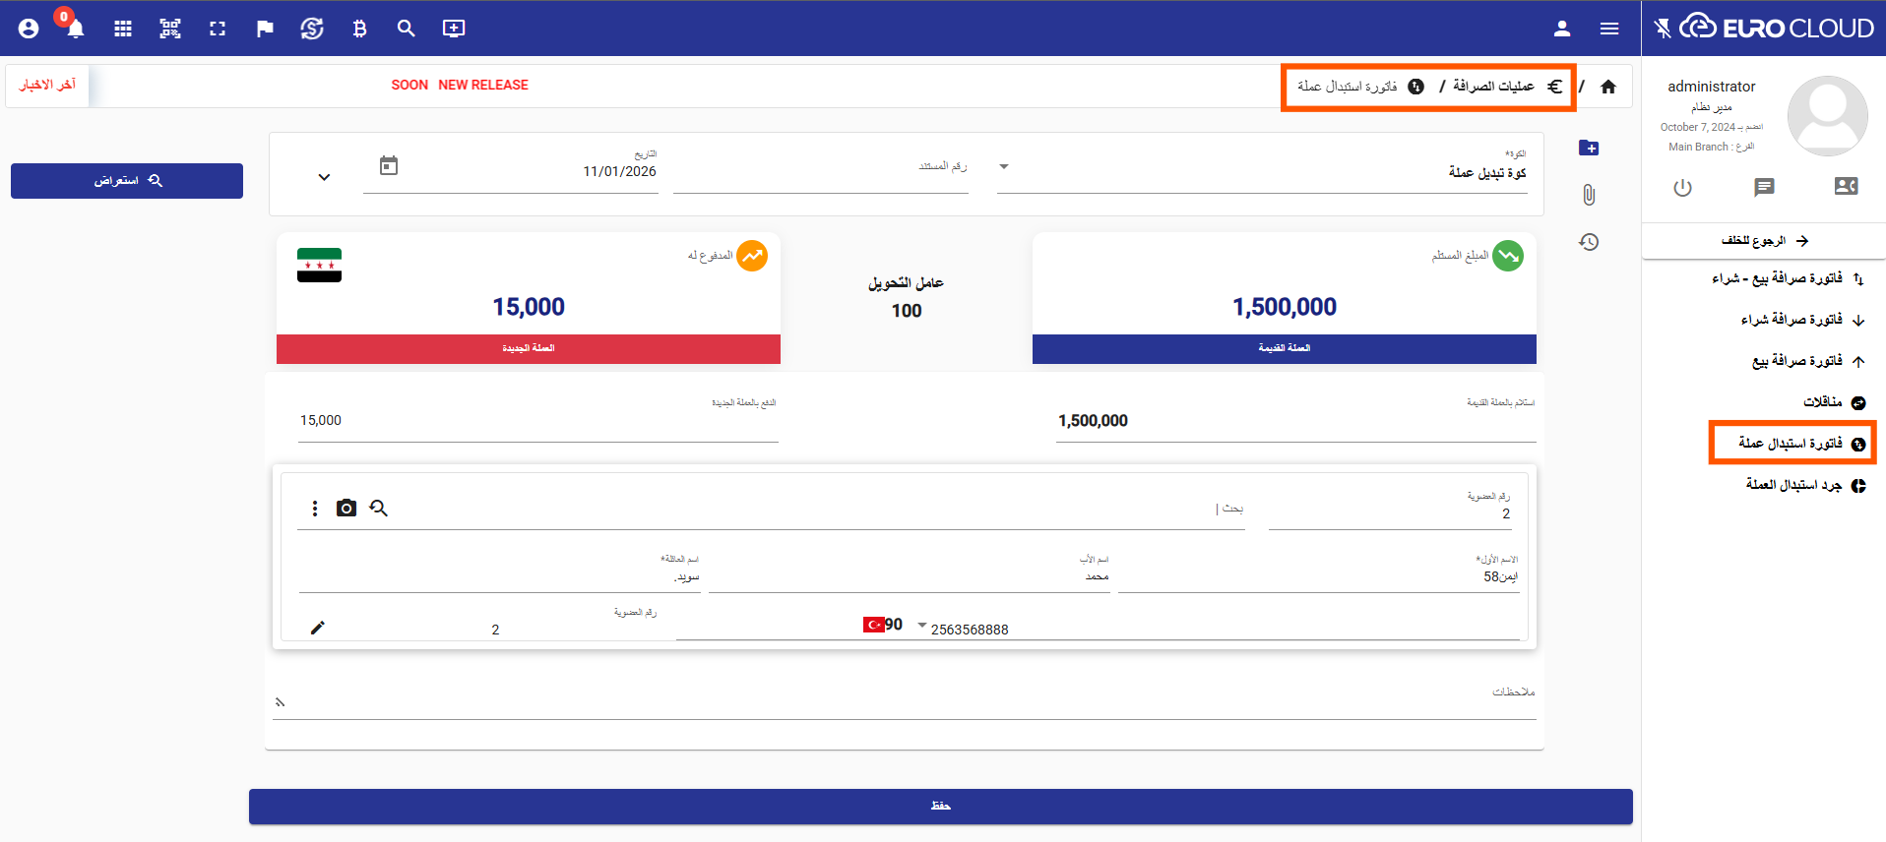Toggle the hamburger sidebar menu
The image size is (1886, 842).
click(x=1609, y=29)
